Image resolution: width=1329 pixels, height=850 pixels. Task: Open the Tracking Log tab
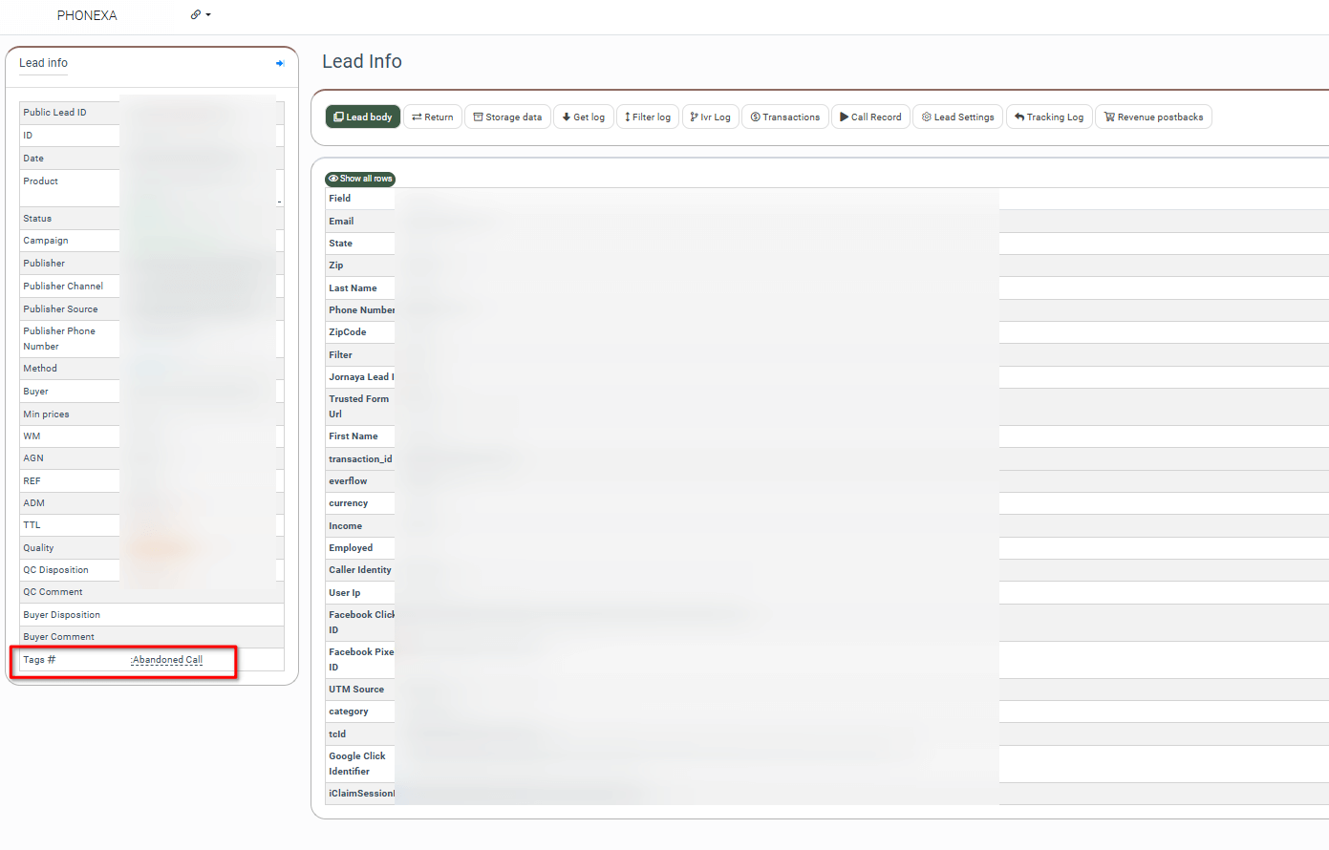[x=1049, y=117]
